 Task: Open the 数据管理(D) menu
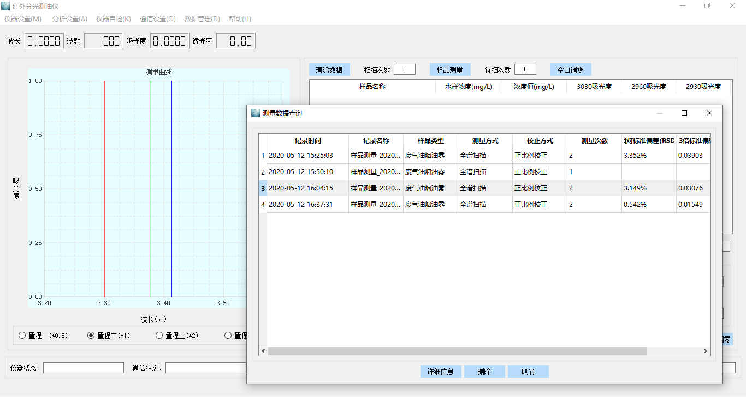pos(202,19)
